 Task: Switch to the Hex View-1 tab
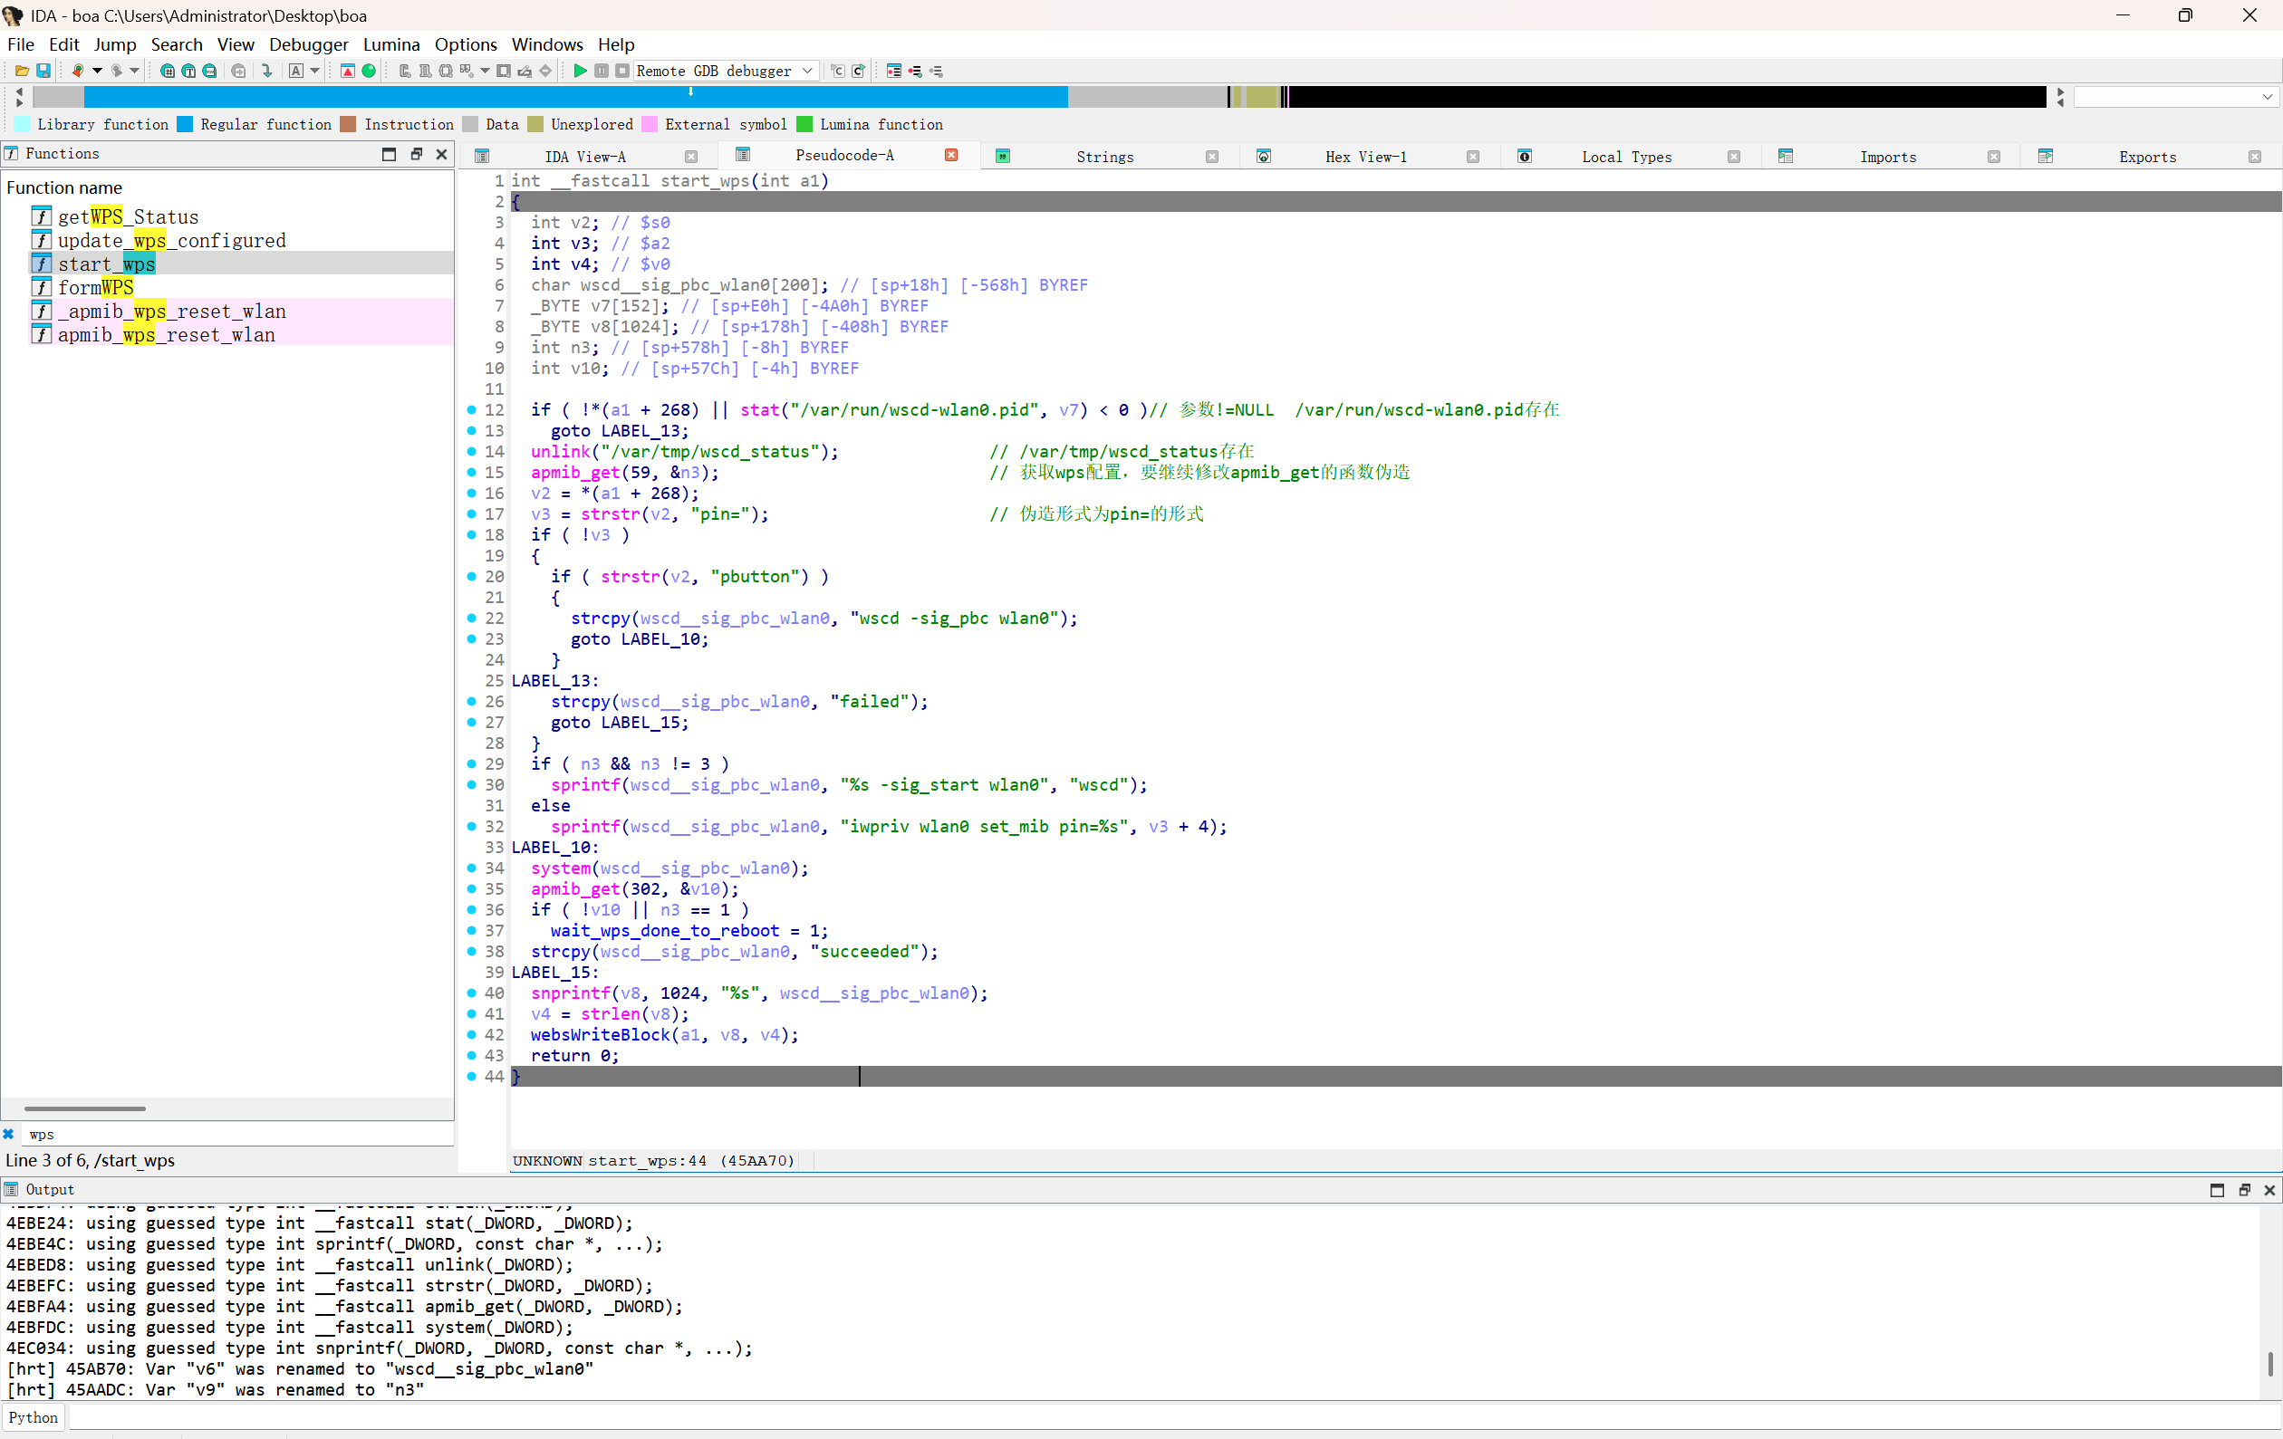[1365, 158]
